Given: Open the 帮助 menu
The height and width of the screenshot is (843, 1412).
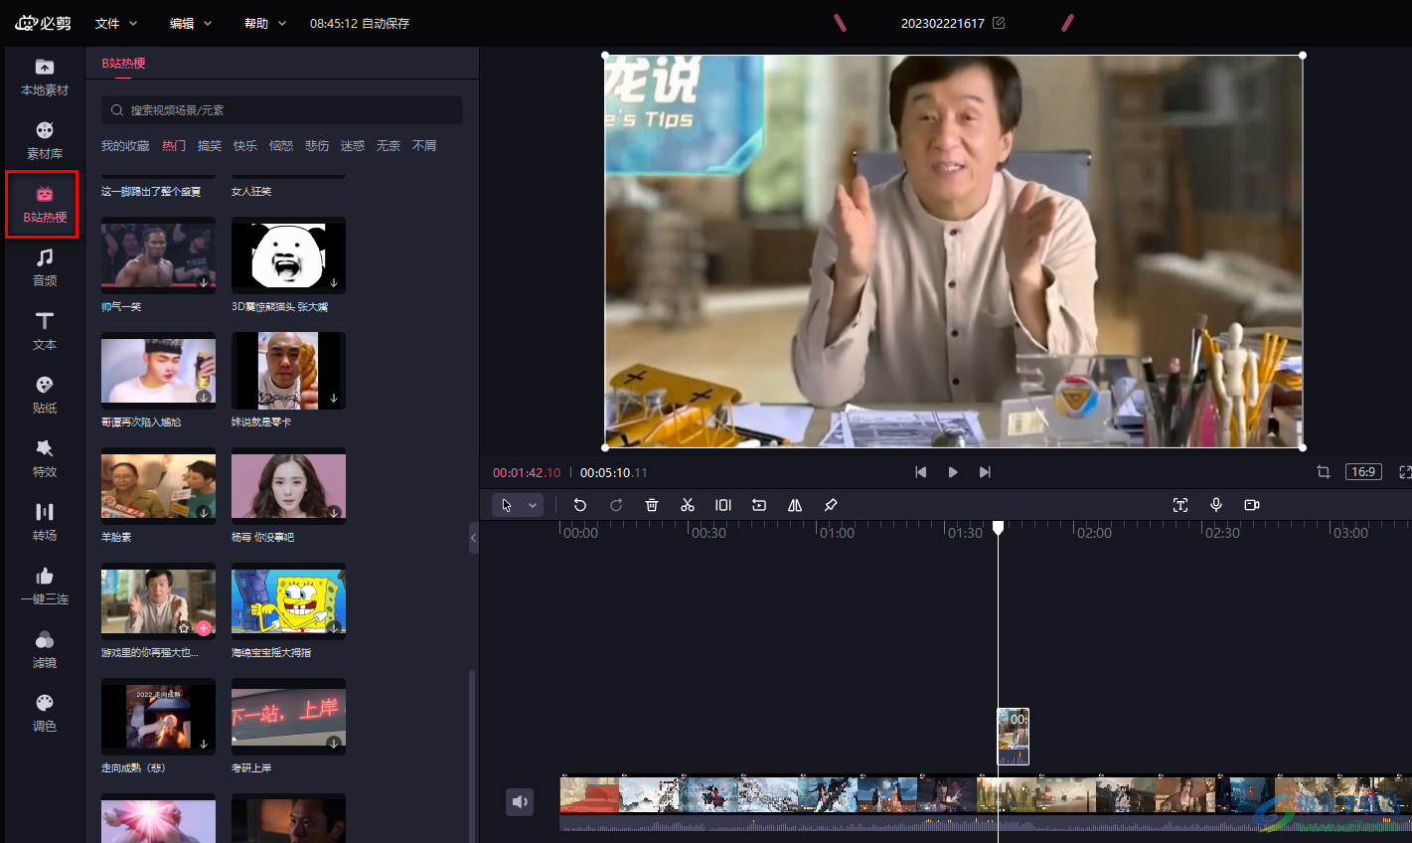Looking at the screenshot, I should 265,23.
